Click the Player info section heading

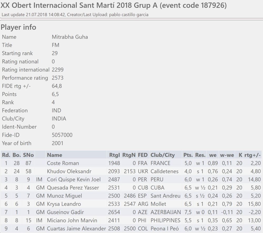[18, 27]
